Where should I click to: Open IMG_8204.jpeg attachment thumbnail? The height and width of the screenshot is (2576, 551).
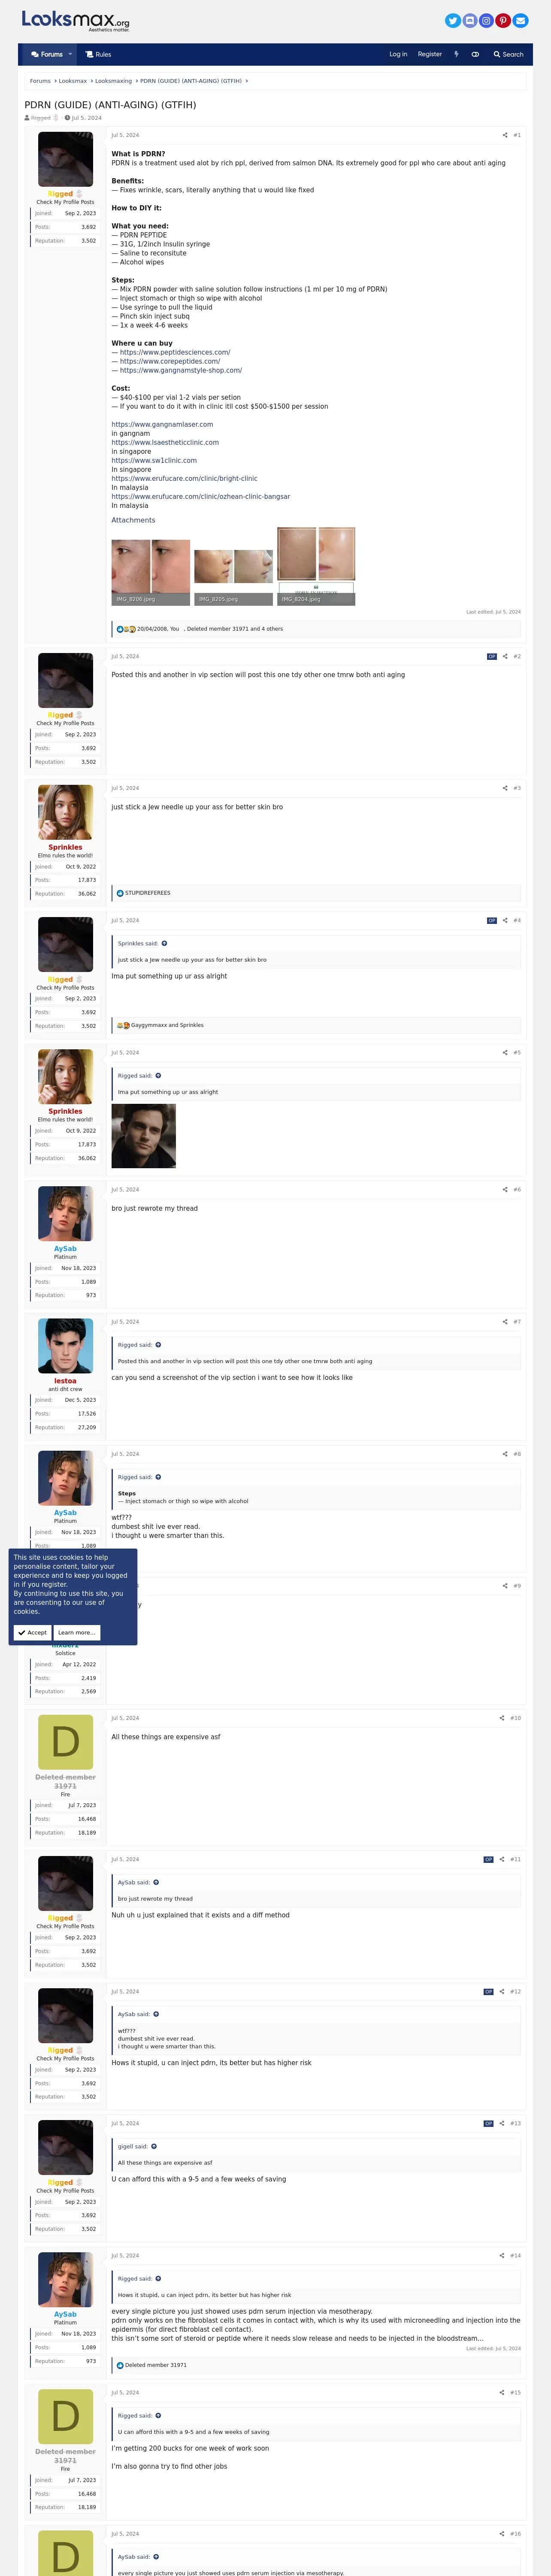tap(316, 565)
